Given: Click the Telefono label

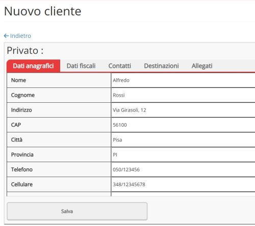Looking at the screenshot, I should pos(22,169).
